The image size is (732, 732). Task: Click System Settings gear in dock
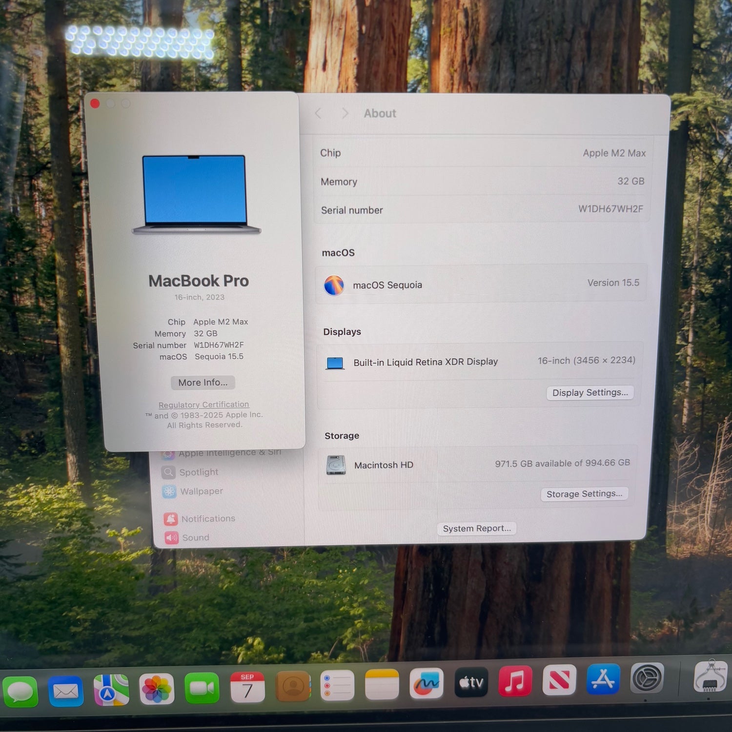click(647, 678)
